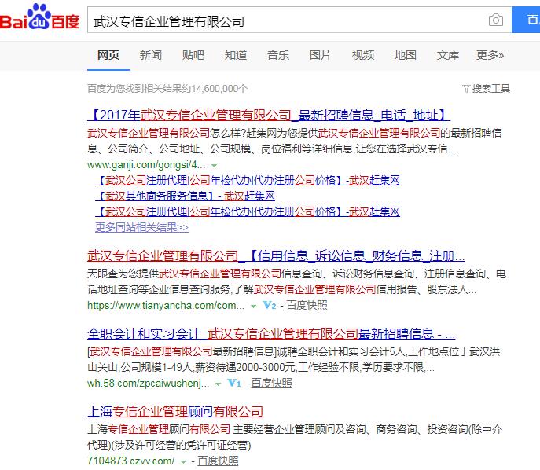The width and height of the screenshot is (540, 470).
Task: Open the 音乐 tab
Action: 278,55
